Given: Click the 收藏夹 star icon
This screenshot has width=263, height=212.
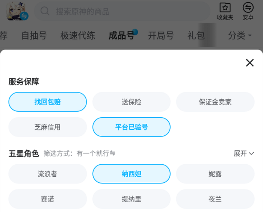Looking at the screenshot, I should click(x=225, y=8).
